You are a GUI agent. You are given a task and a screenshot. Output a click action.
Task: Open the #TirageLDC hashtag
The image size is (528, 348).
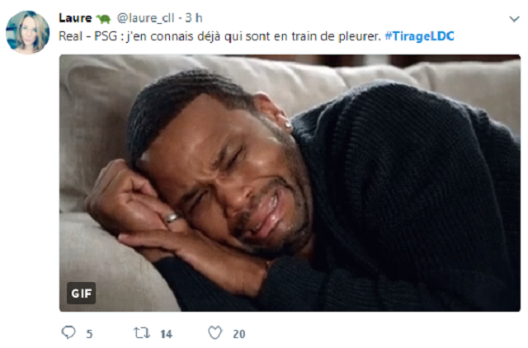point(420,36)
